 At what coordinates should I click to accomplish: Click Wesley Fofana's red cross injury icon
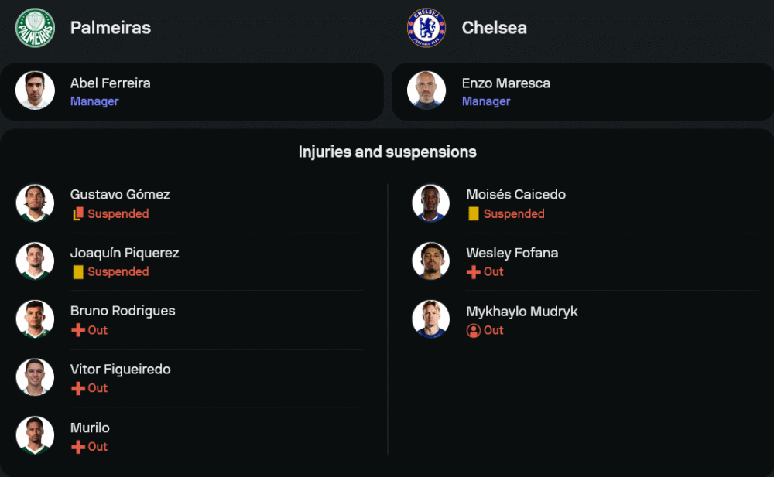point(474,272)
